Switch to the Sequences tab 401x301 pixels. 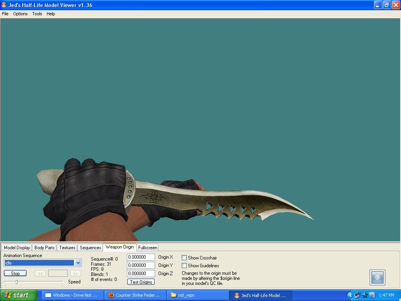pyautogui.click(x=90, y=248)
